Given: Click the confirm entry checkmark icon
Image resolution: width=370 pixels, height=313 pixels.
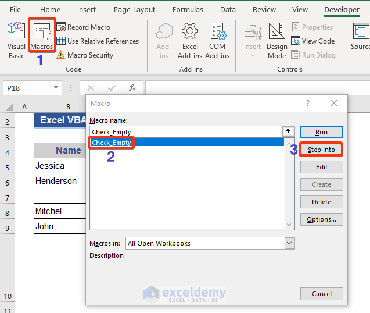Looking at the screenshot, I should 112,88.
